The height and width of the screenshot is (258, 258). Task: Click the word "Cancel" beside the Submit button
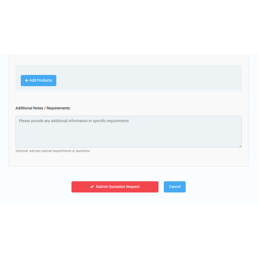tap(175, 187)
